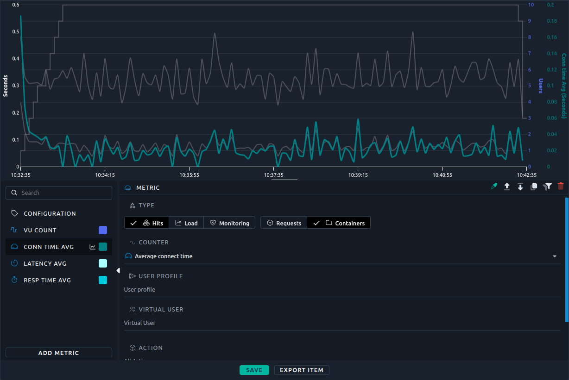Click the tag icon beside CONFIGURATION
The width and height of the screenshot is (569, 380).
click(x=14, y=213)
